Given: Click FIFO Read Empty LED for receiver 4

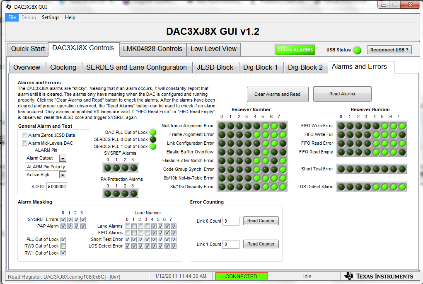Looking at the screenshot, I should click(x=376, y=152).
